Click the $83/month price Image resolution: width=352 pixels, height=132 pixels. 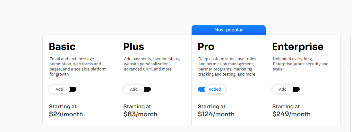point(140,114)
